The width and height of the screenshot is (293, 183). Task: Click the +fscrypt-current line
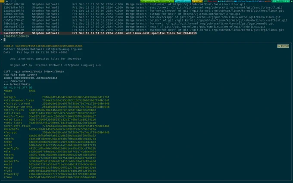56,103
